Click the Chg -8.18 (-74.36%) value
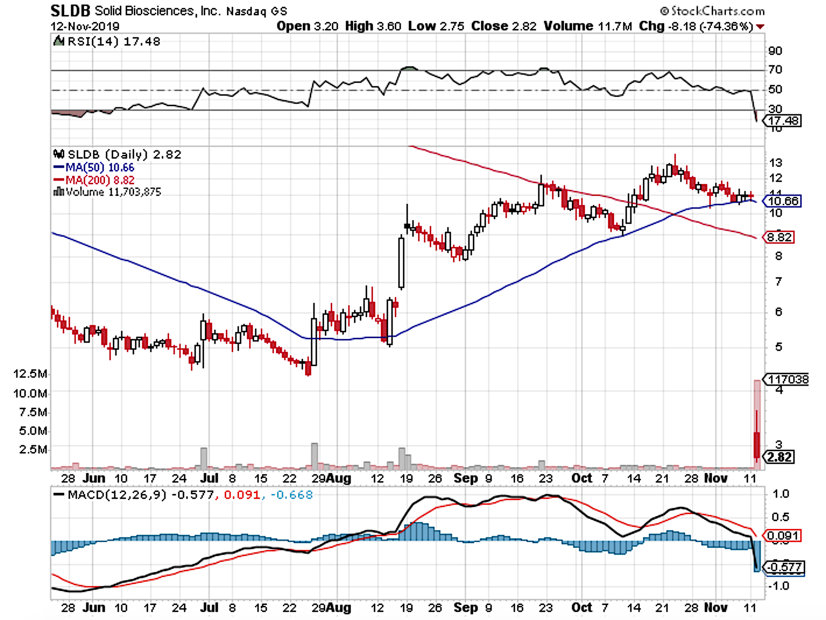The height and width of the screenshot is (620, 826). (x=696, y=26)
